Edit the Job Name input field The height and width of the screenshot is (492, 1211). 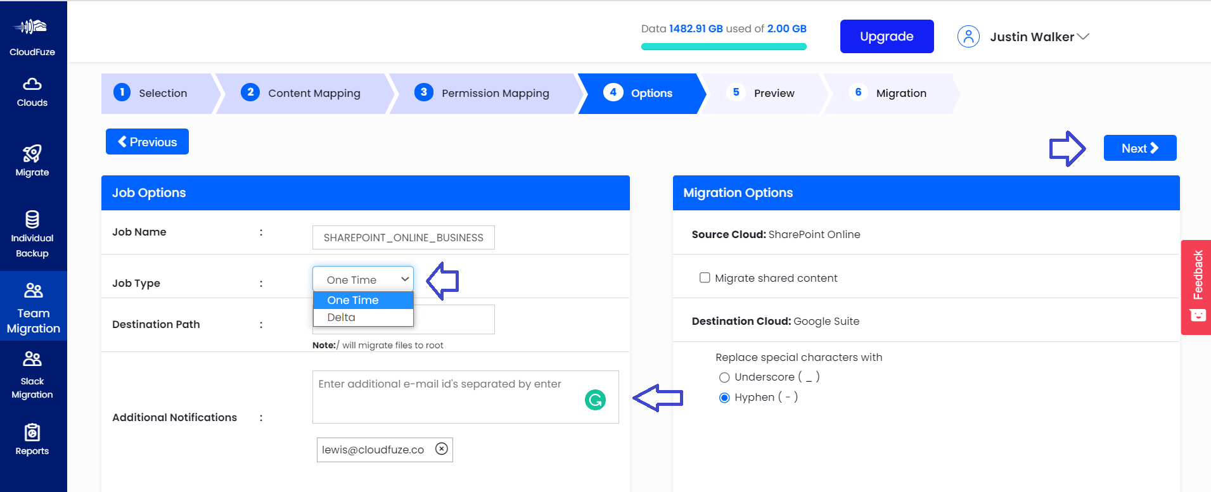point(403,237)
